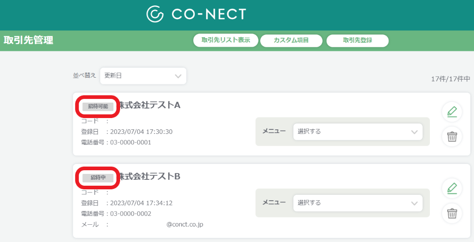
Task: Go to カスタム項目 settings
Action: tap(291, 41)
